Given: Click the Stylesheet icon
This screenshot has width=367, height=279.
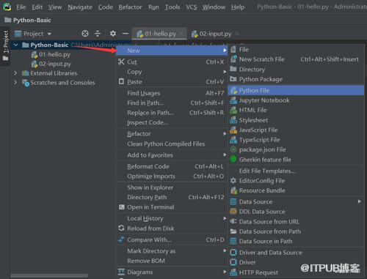Looking at the screenshot, I should coord(233,120).
